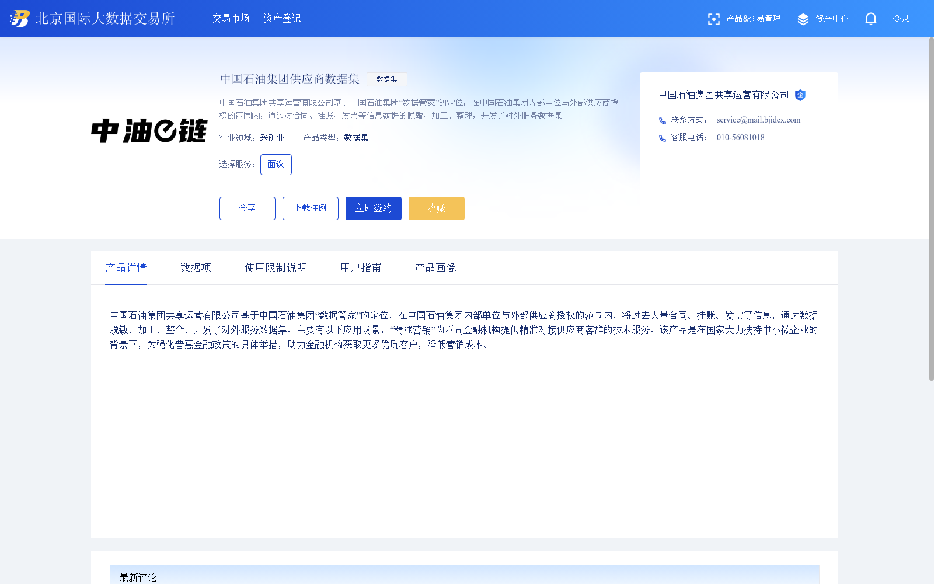Click the 中油e链 product logo image
This screenshot has height=584, width=934.
(149, 131)
